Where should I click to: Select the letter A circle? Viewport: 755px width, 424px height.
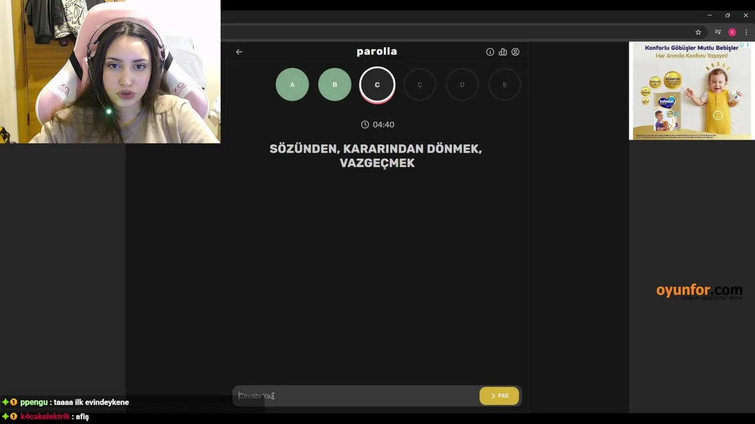point(292,85)
